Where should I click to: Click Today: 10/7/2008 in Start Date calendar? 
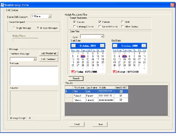coord(87,72)
